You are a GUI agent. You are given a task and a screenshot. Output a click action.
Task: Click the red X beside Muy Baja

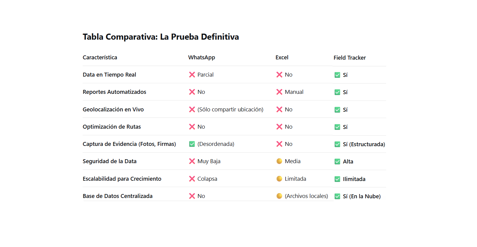point(192,161)
